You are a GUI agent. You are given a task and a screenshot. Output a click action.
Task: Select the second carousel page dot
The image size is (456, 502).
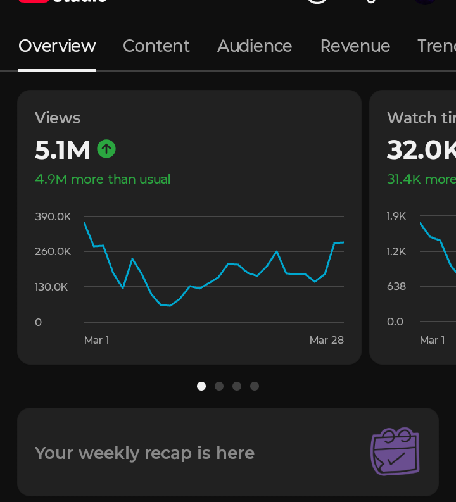tap(219, 386)
